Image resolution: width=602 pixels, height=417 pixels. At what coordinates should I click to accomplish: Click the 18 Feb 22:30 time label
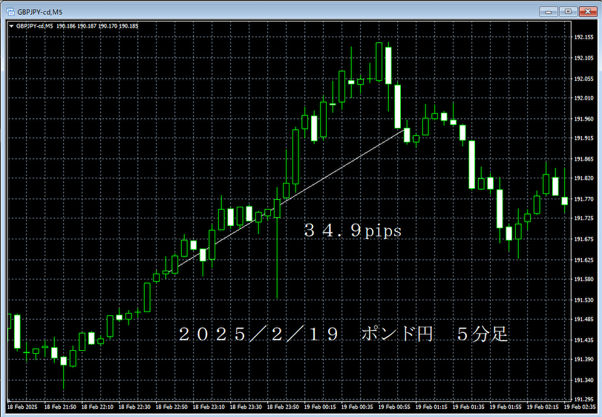coord(134,407)
